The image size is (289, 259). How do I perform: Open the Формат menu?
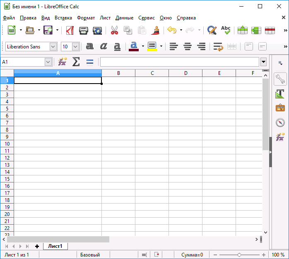point(86,18)
